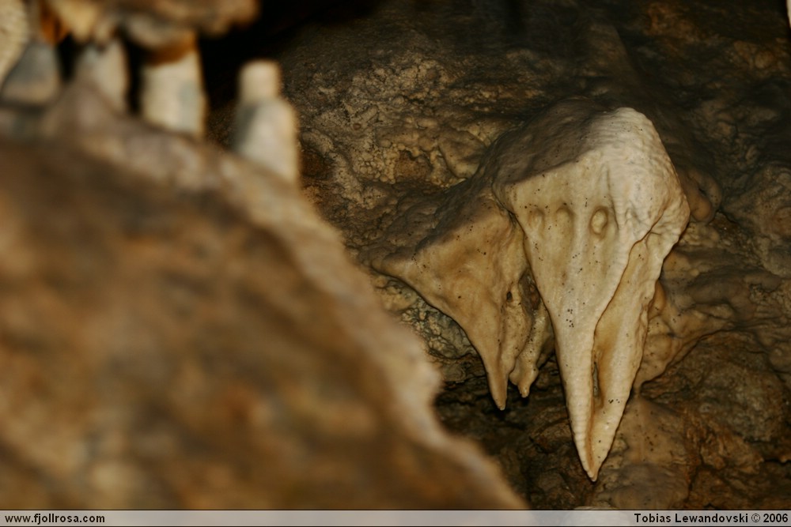The image size is (791, 527).
Task: Click the Tobias Lewandovski © 2006 credit
Action: point(710,518)
